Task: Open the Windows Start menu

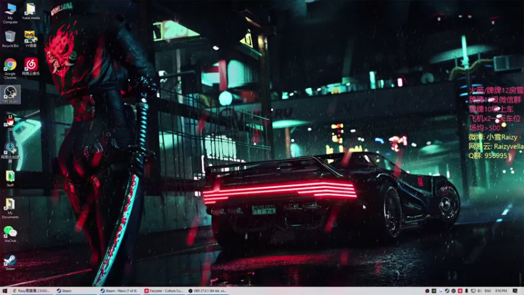Action: point(5,291)
